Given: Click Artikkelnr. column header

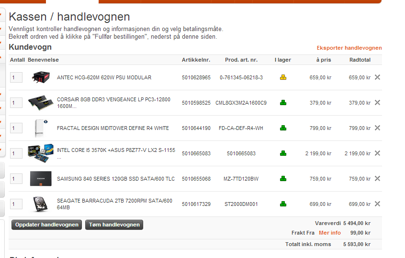Looking at the screenshot, I should pos(196,60).
